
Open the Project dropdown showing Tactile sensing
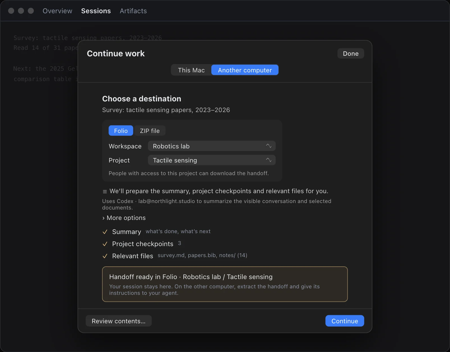coord(211,160)
